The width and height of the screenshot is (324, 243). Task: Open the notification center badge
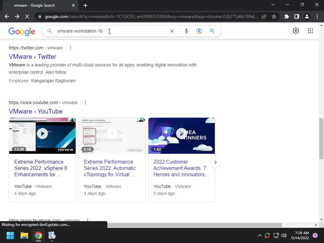[x=315, y=235]
